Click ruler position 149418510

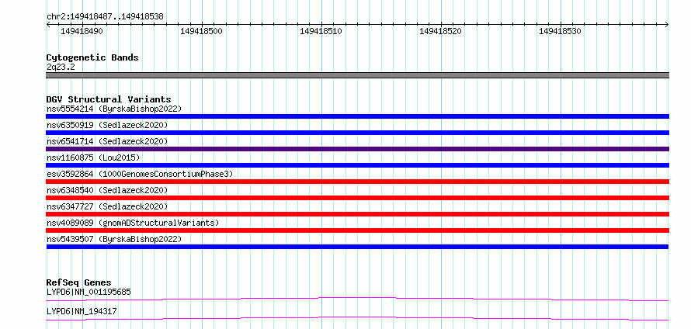pos(321,31)
